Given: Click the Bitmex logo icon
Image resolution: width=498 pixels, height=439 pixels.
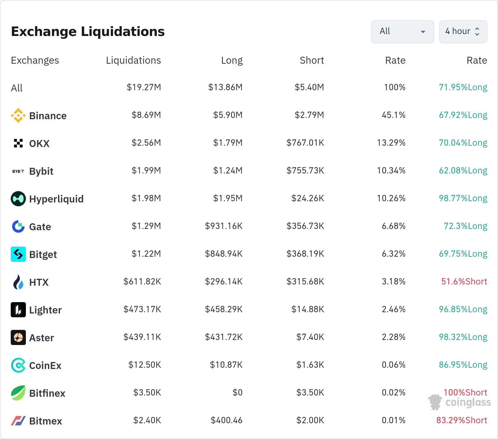Looking at the screenshot, I should (18, 421).
